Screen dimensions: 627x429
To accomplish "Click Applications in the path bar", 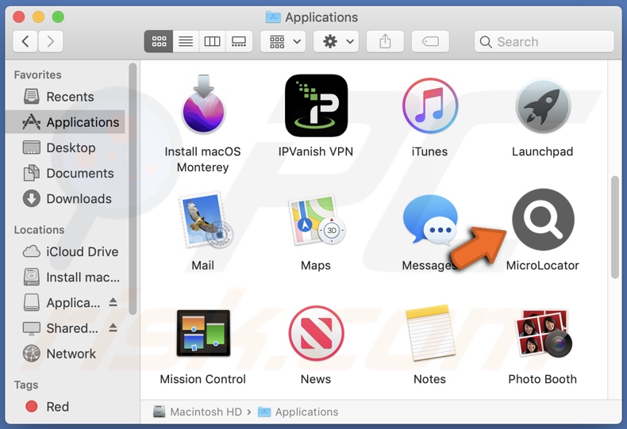I will (x=298, y=412).
